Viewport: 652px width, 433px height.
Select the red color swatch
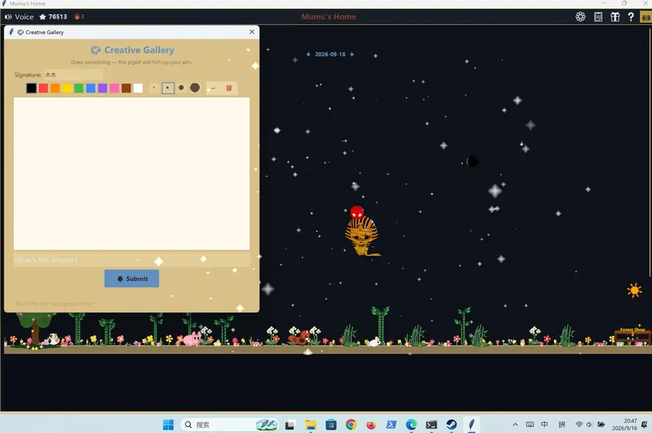click(43, 88)
